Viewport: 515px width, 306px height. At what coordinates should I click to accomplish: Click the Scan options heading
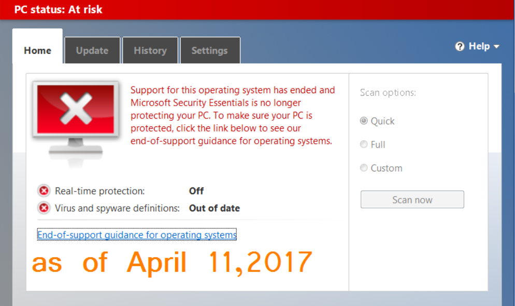388,93
